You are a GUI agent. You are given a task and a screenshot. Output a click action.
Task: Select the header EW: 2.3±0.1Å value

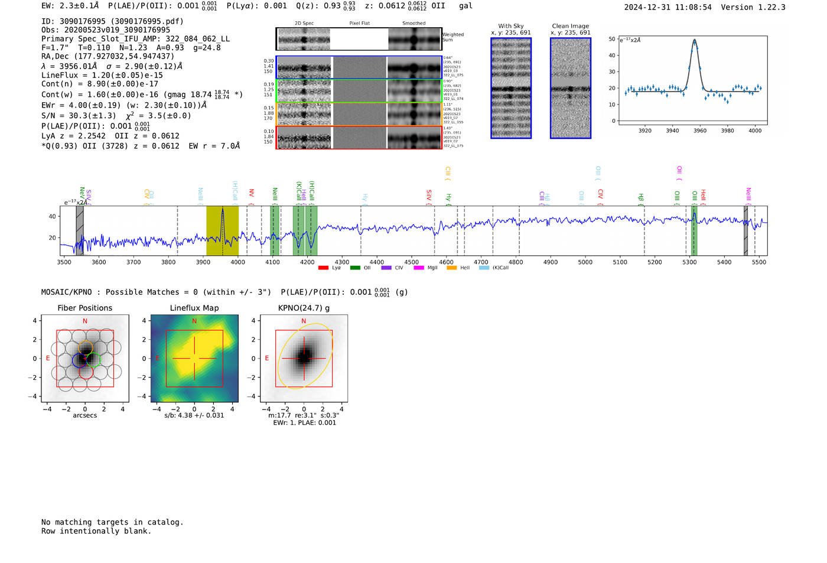(x=70, y=6)
